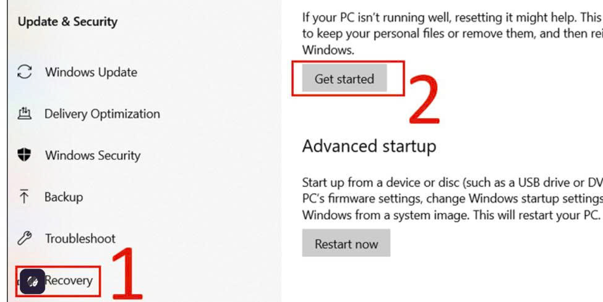Image resolution: width=603 pixels, height=302 pixels.
Task: Click the red number 1 annotation
Action: [x=127, y=274]
